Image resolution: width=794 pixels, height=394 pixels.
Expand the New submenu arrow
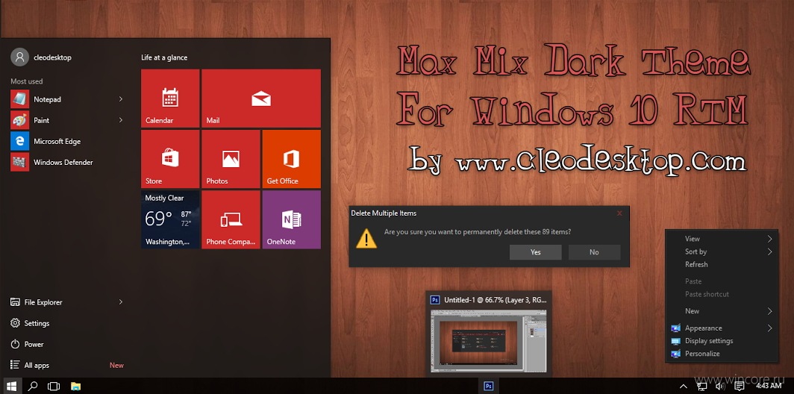769,311
